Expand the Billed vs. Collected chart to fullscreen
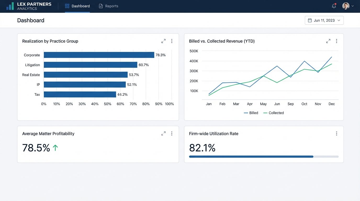Image resolution: width=360 pixels, height=201 pixels. click(x=328, y=41)
